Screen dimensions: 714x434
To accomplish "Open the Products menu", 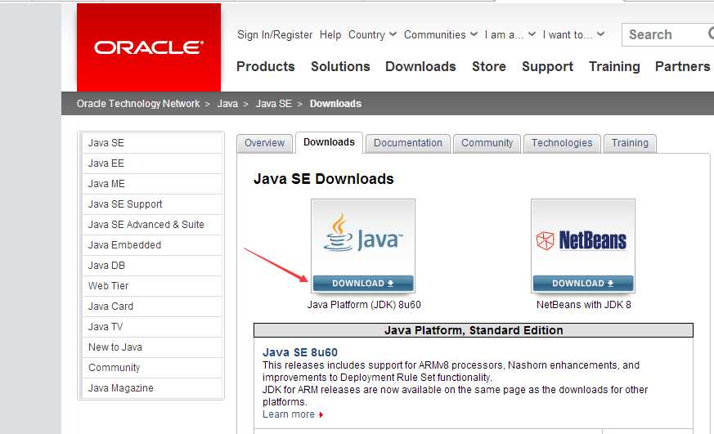I will point(266,66).
